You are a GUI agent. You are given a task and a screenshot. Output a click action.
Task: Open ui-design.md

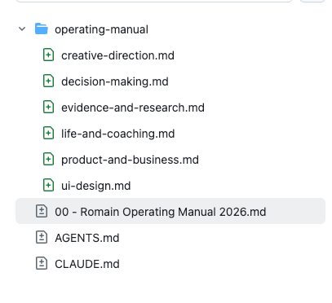point(96,186)
